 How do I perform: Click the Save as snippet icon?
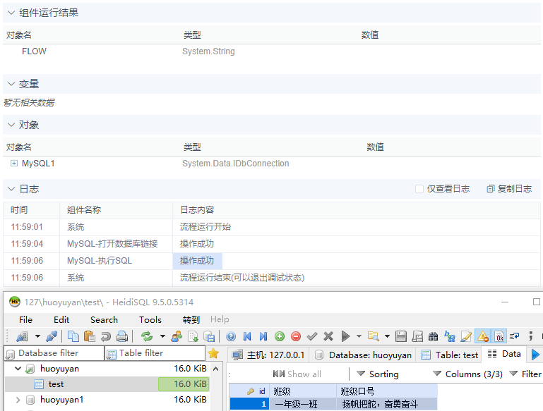tap(417, 336)
